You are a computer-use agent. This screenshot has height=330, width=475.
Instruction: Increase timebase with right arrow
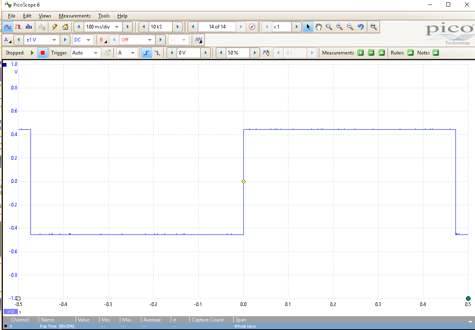click(x=128, y=27)
